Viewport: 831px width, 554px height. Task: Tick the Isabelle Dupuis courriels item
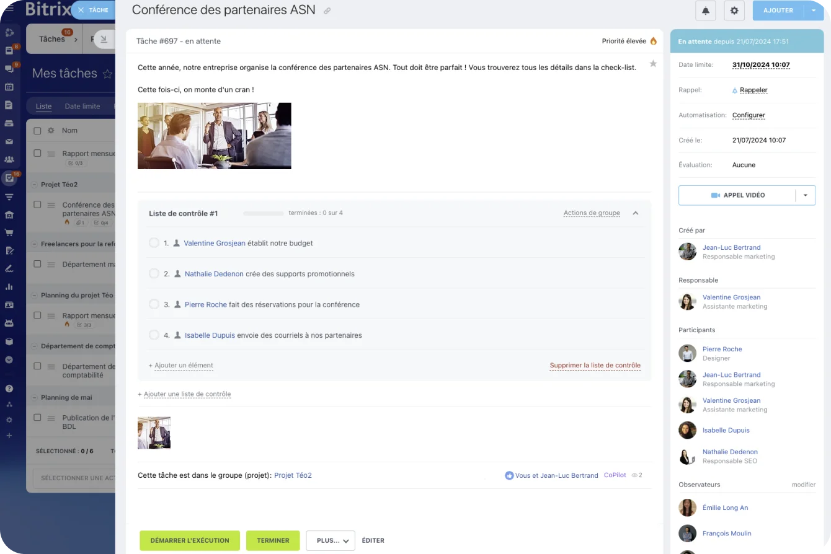[154, 335]
